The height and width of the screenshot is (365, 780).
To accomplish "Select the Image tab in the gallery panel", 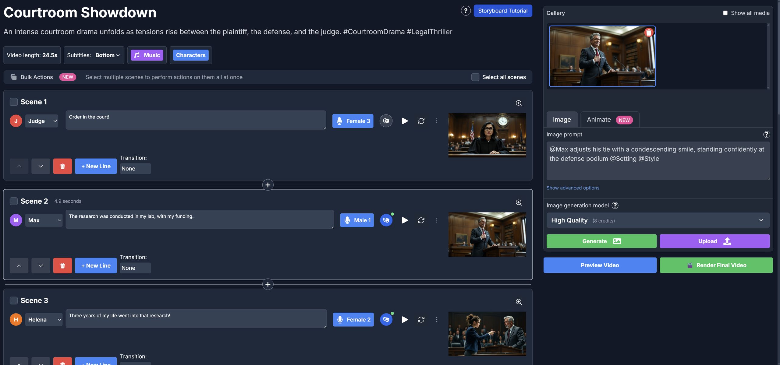I will [562, 119].
